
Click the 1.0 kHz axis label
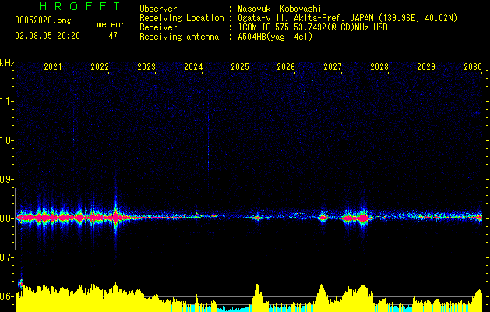pyautogui.click(x=6, y=140)
